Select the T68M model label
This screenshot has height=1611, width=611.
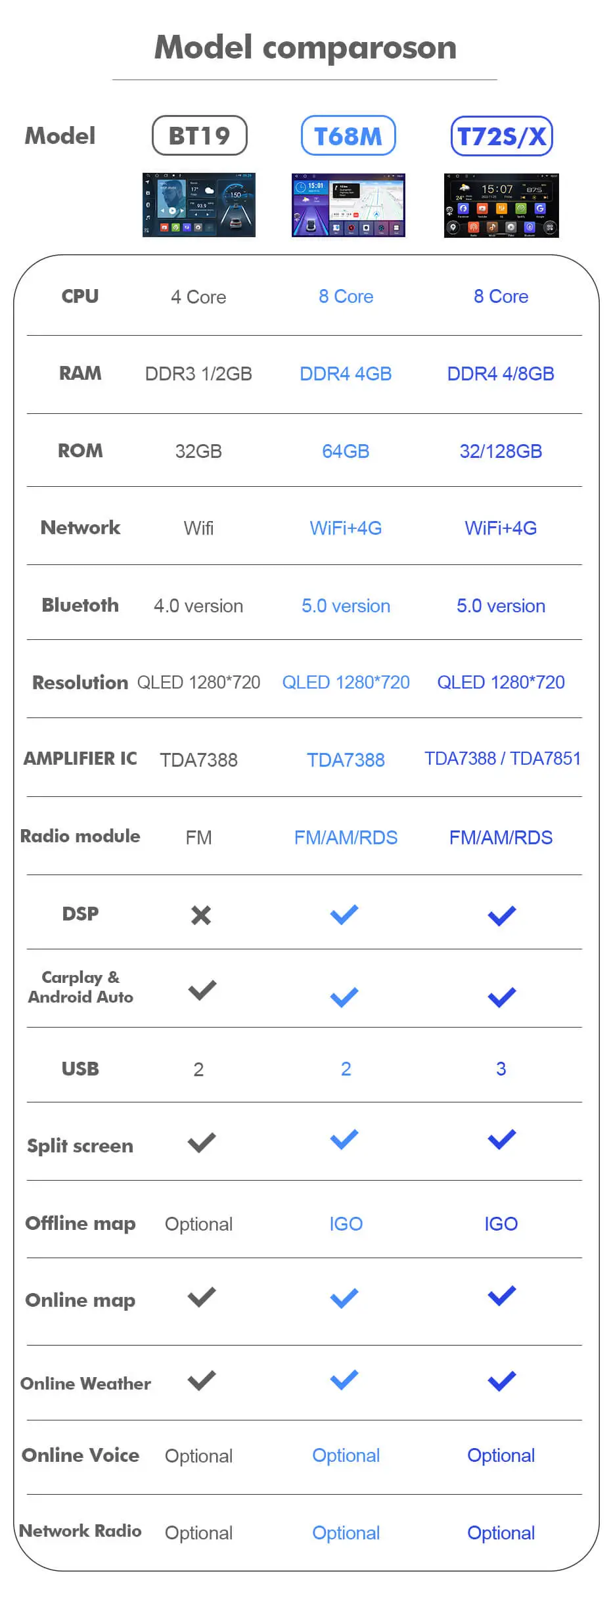(x=348, y=136)
